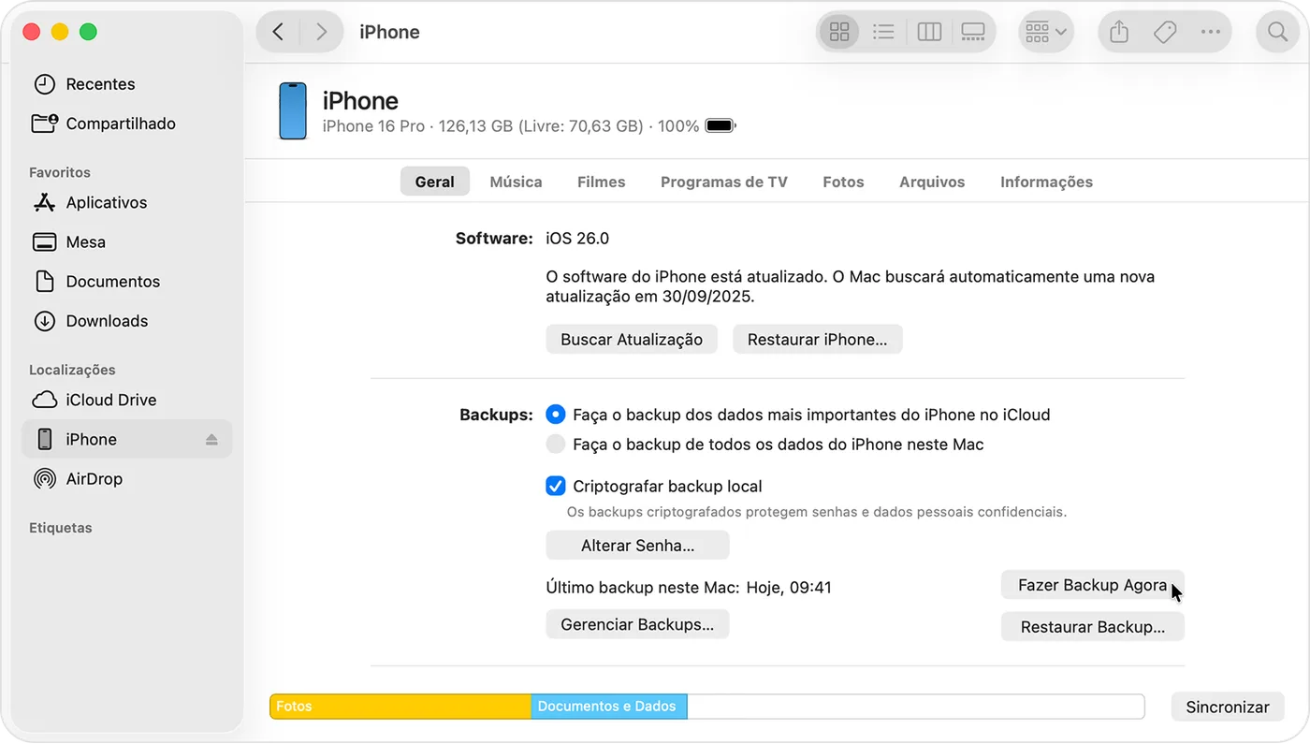This screenshot has height=744, width=1310.
Task: Open iCloud Drive cloud icon
Action: 44,400
